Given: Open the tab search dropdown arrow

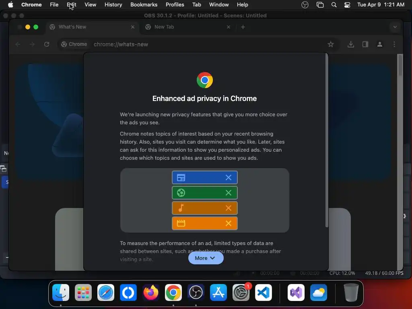Looking at the screenshot, I should point(395,27).
